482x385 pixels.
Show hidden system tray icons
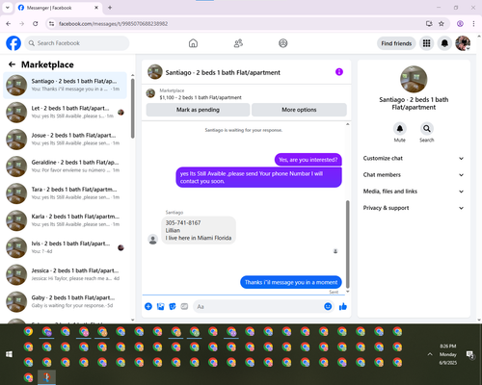point(430,354)
